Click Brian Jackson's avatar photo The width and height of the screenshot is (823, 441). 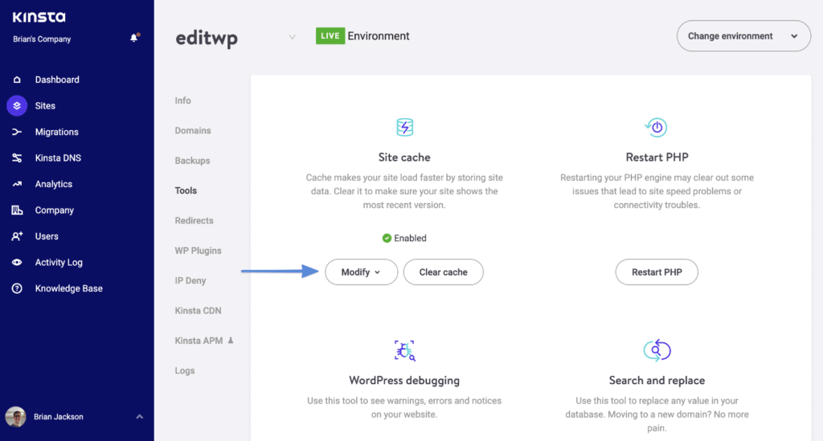(15, 417)
